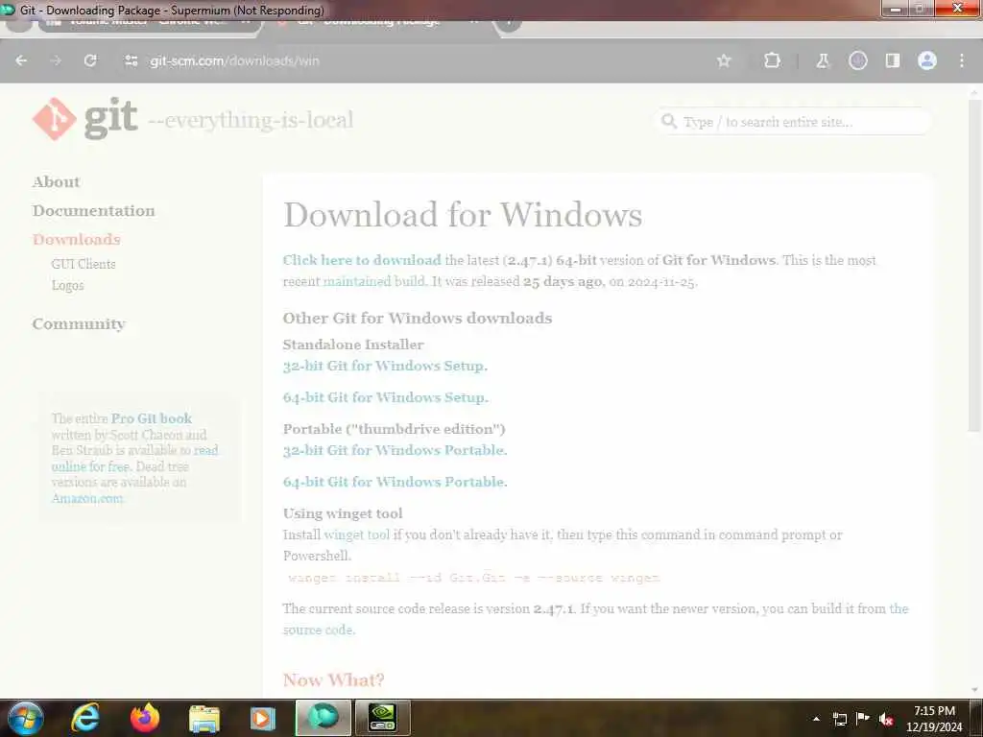Open the Documentation sidebar link
This screenshot has width=983, height=737.
click(x=93, y=210)
